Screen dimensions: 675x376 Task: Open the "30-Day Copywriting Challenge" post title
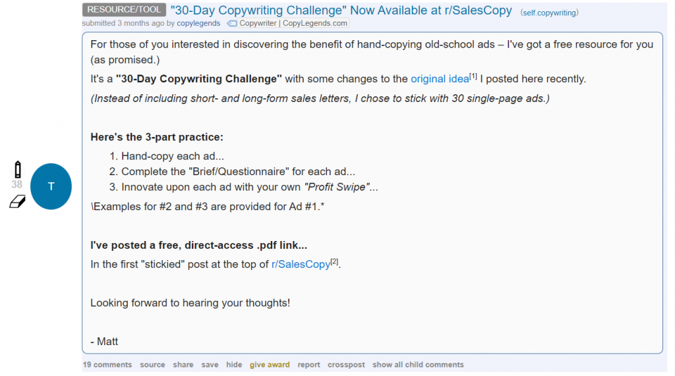click(x=341, y=11)
